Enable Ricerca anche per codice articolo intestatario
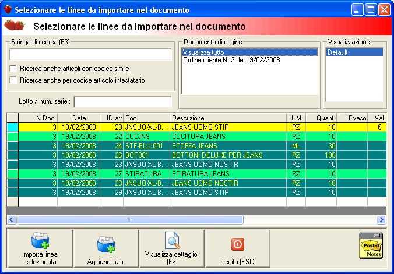Screen dimensions: 394x274 [x=13, y=80]
